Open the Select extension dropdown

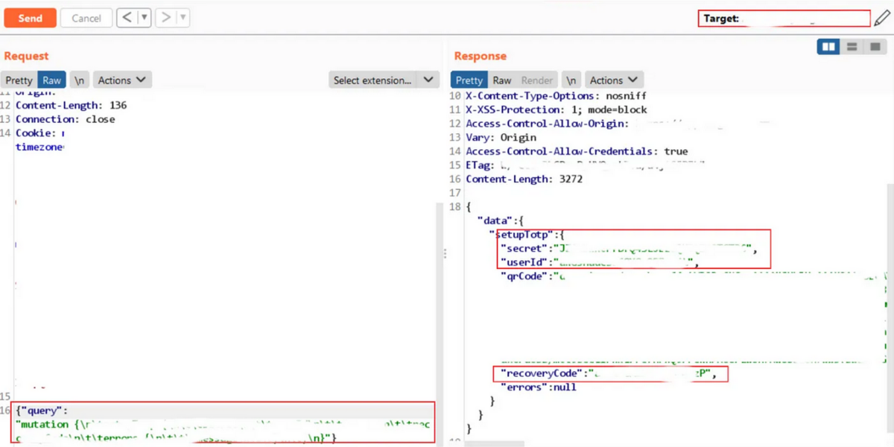pos(384,80)
